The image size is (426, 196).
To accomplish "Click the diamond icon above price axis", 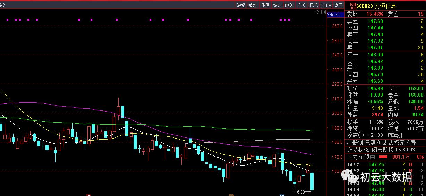I will tap(317, 12).
